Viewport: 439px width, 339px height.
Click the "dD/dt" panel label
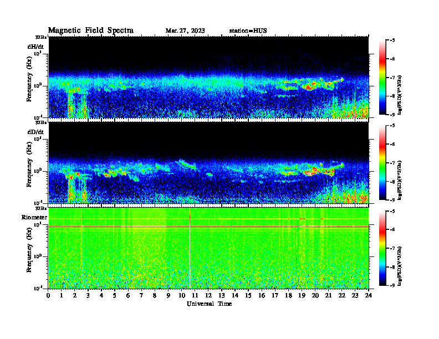click(x=35, y=132)
